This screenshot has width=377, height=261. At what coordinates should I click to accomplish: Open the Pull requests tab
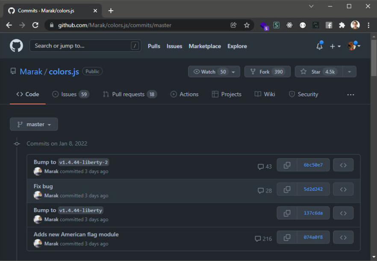(130, 95)
